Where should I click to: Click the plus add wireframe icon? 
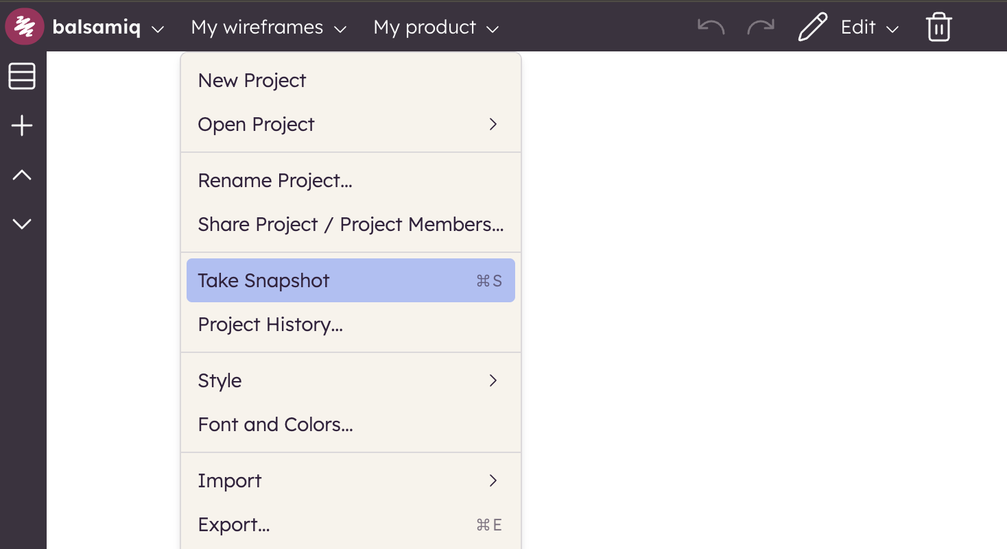click(x=22, y=125)
